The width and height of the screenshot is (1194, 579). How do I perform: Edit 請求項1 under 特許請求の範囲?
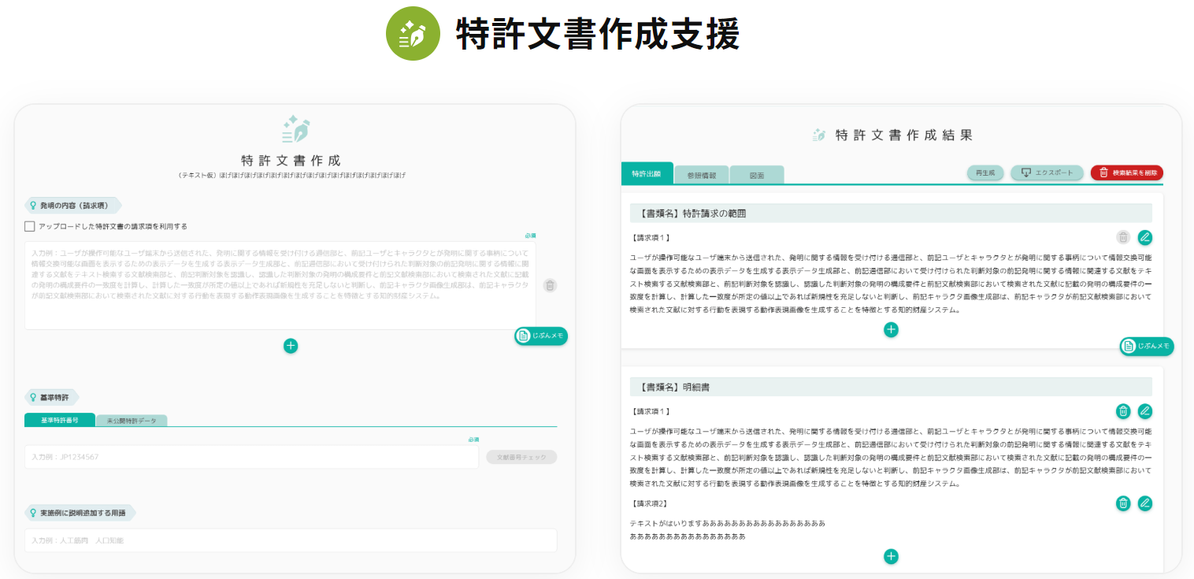pos(1145,237)
